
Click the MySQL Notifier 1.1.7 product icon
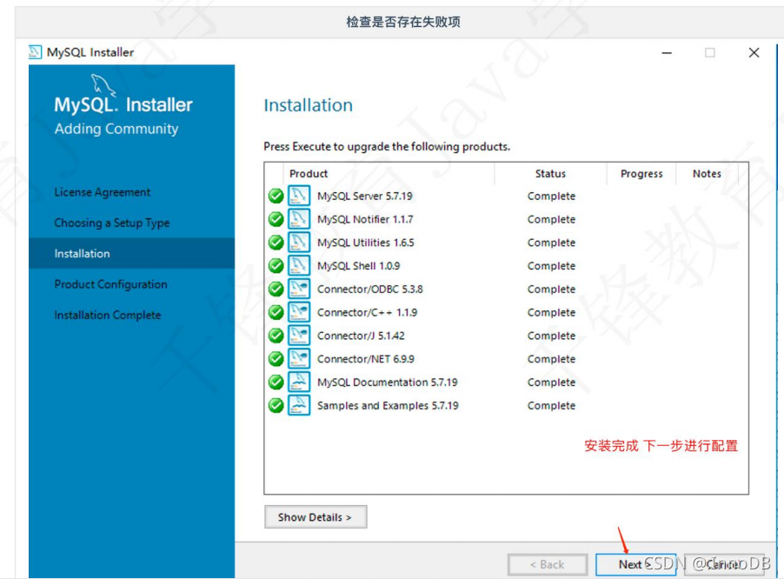(x=299, y=219)
